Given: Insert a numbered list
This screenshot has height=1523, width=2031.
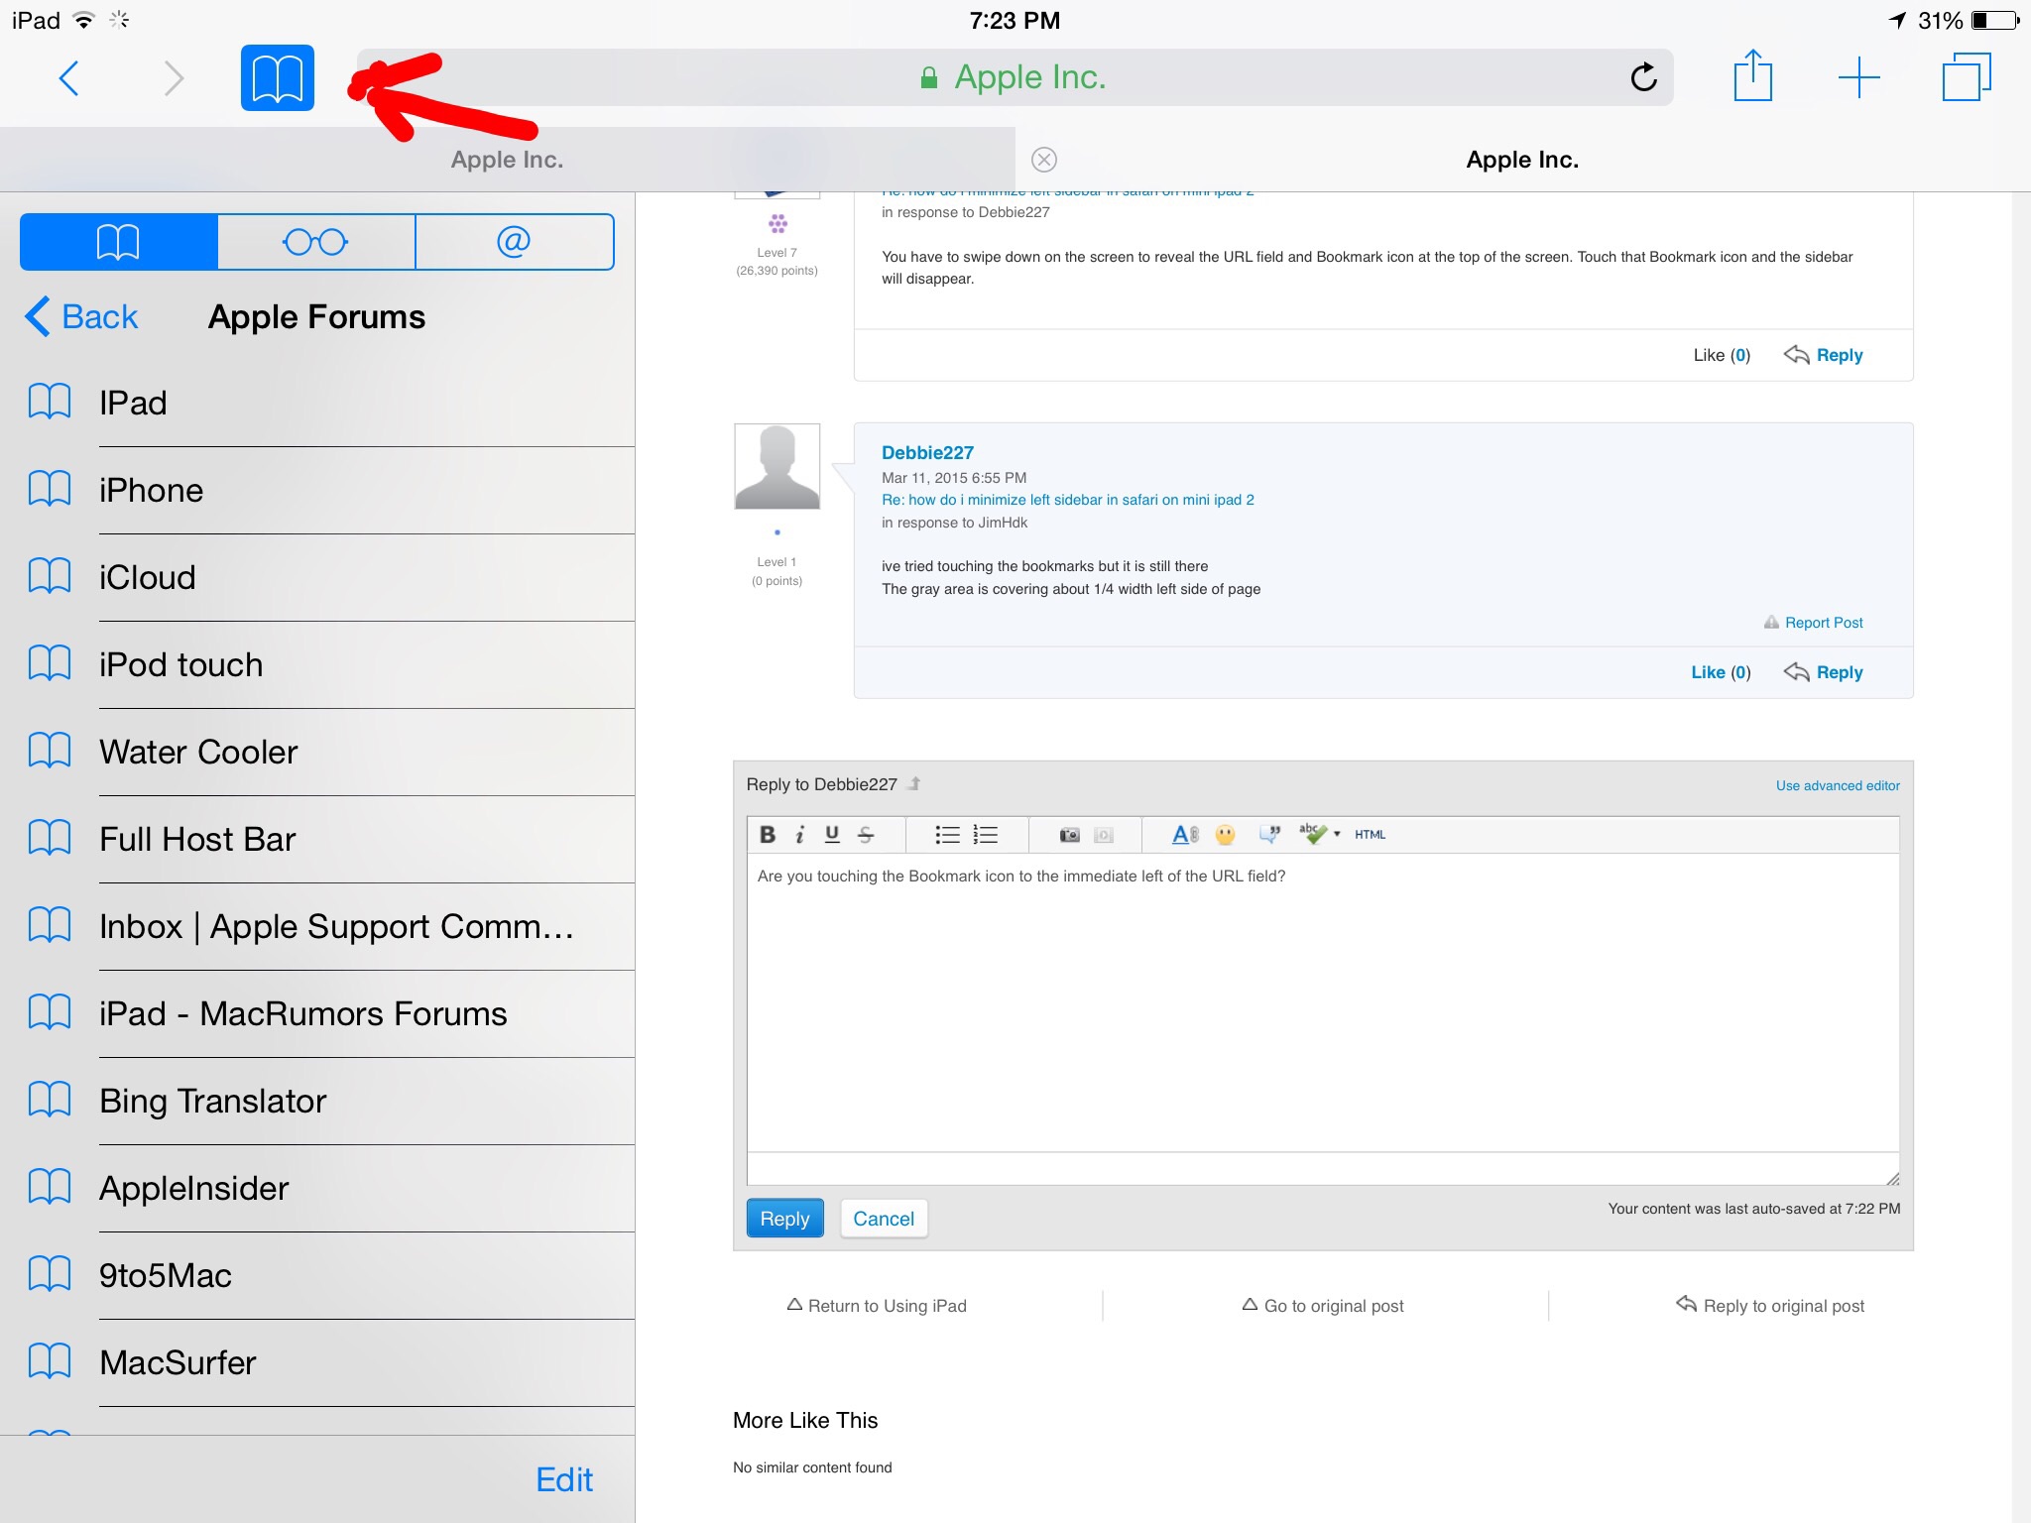Looking at the screenshot, I should pos(986,835).
